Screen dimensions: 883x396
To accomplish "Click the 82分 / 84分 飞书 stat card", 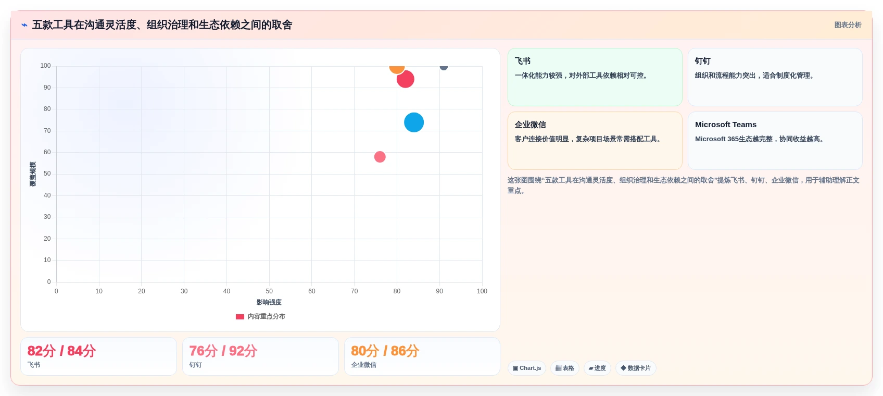I will coord(98,356).
